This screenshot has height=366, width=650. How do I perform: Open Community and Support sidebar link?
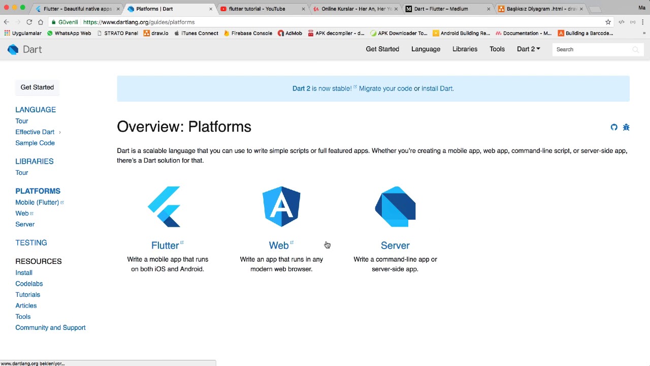50,328
